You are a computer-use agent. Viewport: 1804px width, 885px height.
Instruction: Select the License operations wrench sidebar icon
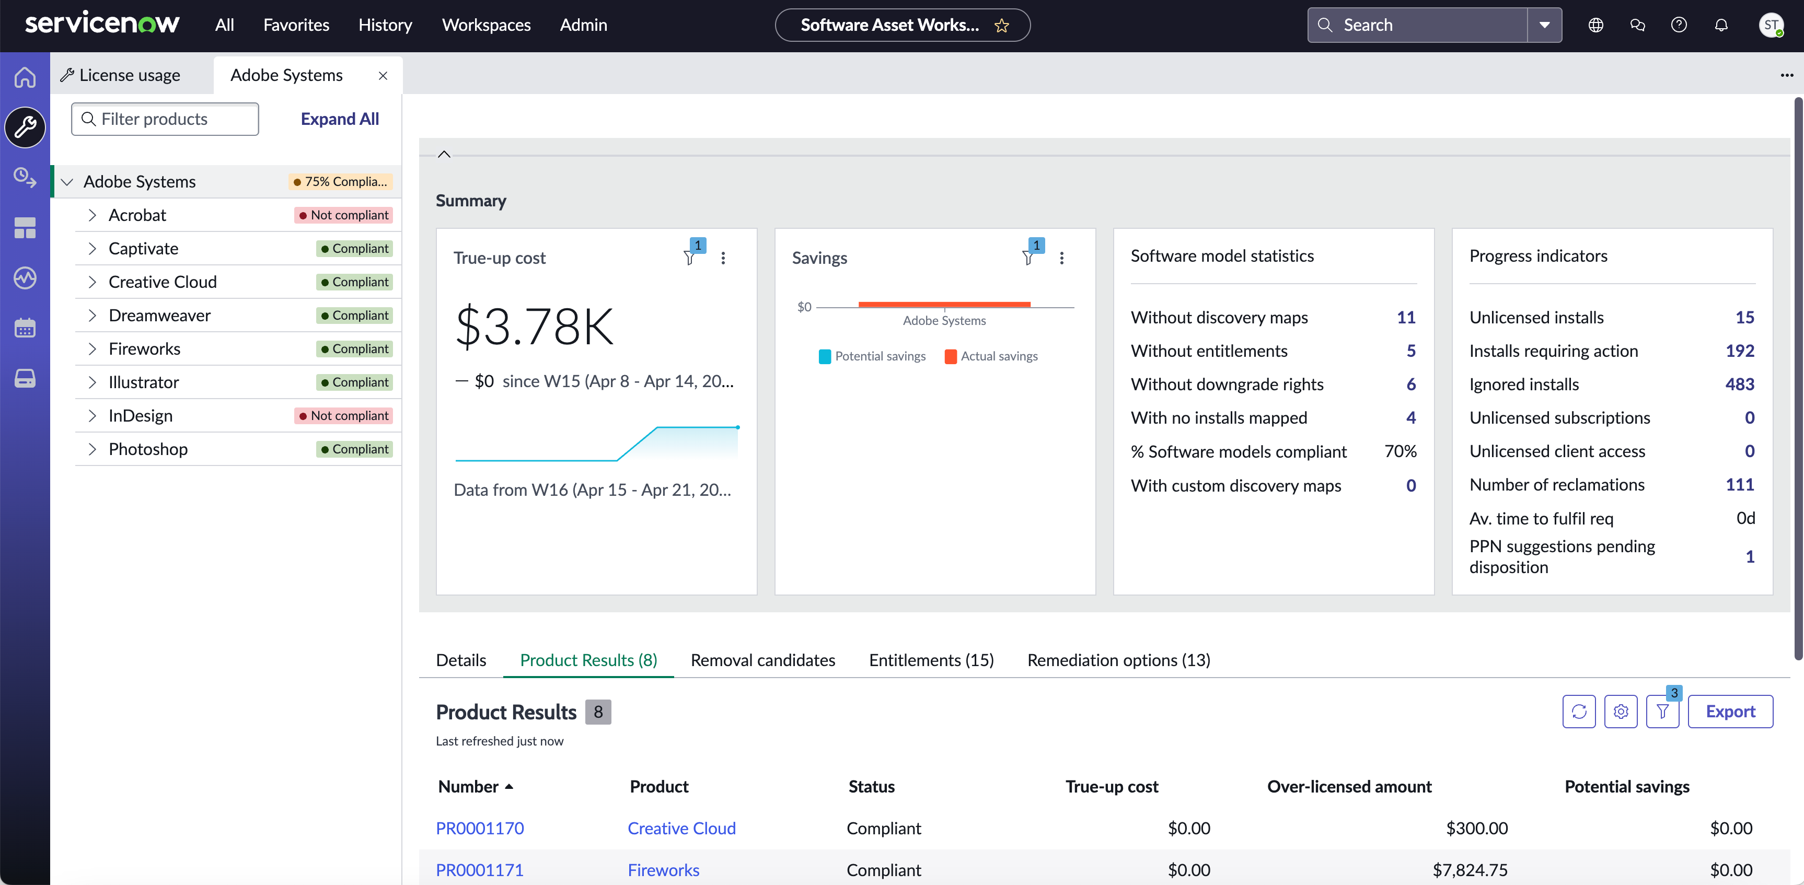25,127
